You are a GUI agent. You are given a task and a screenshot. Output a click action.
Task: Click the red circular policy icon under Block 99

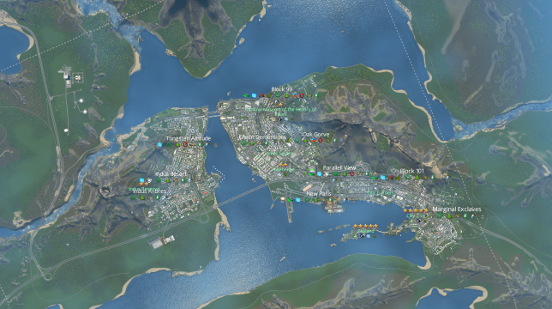point(302,95)
